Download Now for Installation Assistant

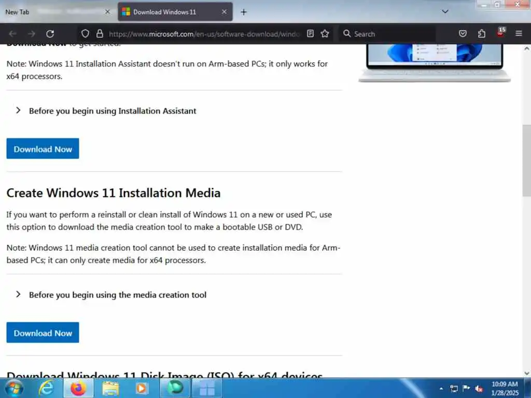tap(43, 149)
